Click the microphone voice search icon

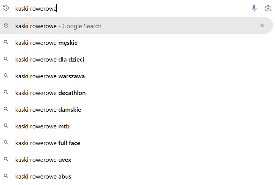(x=254, y=8)
